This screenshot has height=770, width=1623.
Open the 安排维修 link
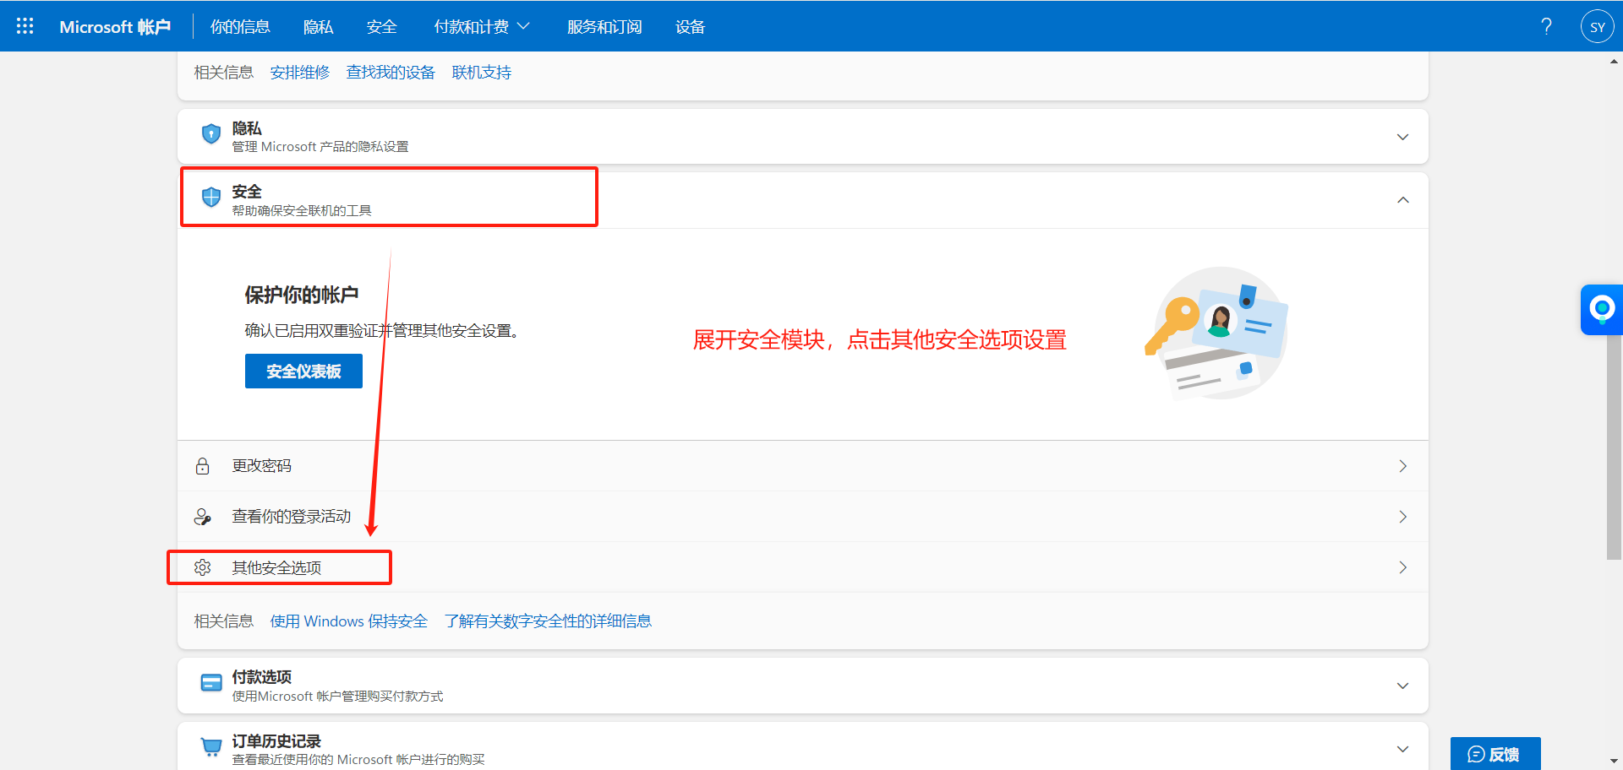[300, 73]
